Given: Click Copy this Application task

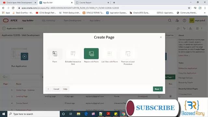Looking at the screenshot, I should tap(187, 73).
